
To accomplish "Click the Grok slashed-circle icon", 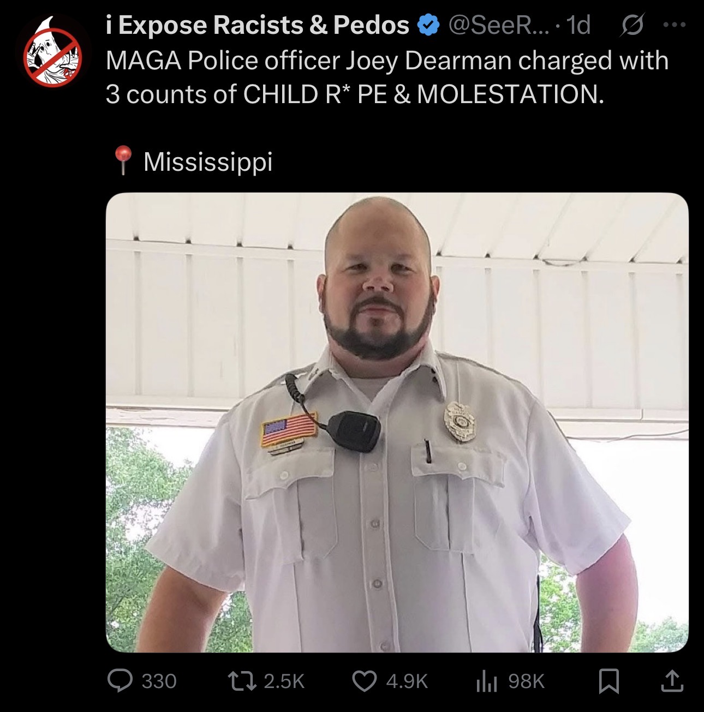I will [x=632, y=25].
